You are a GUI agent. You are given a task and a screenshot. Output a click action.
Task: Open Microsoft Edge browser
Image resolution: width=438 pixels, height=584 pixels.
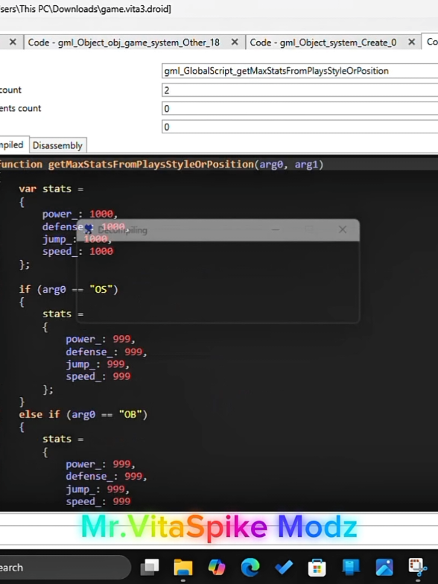pos(250,568)
